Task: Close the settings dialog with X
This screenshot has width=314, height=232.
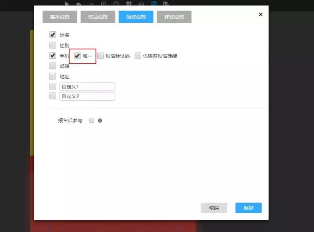Action: [261, 14]
